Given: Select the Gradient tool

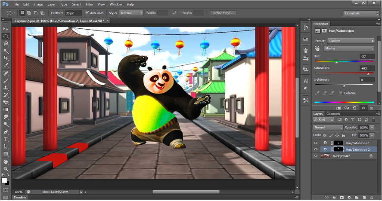Looking at the screenshot, I should point(6,110).
